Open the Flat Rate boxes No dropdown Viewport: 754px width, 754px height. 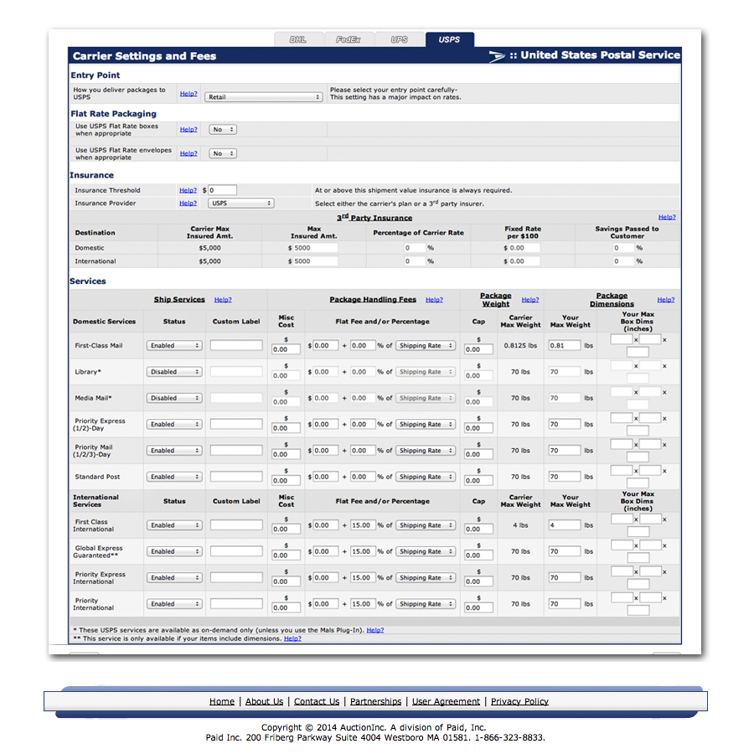coord(223,129)
